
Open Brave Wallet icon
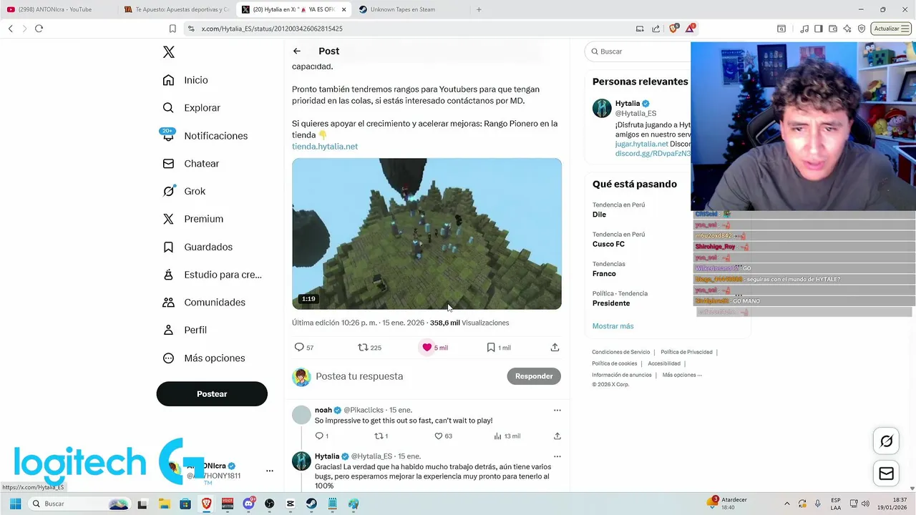coord(833,29)
